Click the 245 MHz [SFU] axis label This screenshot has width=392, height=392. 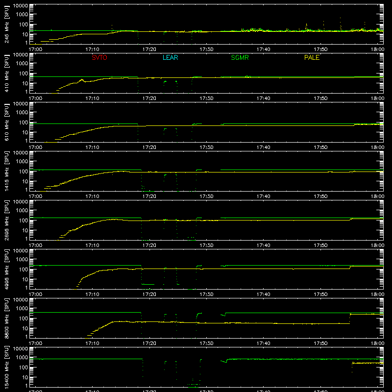coord(7,24)
